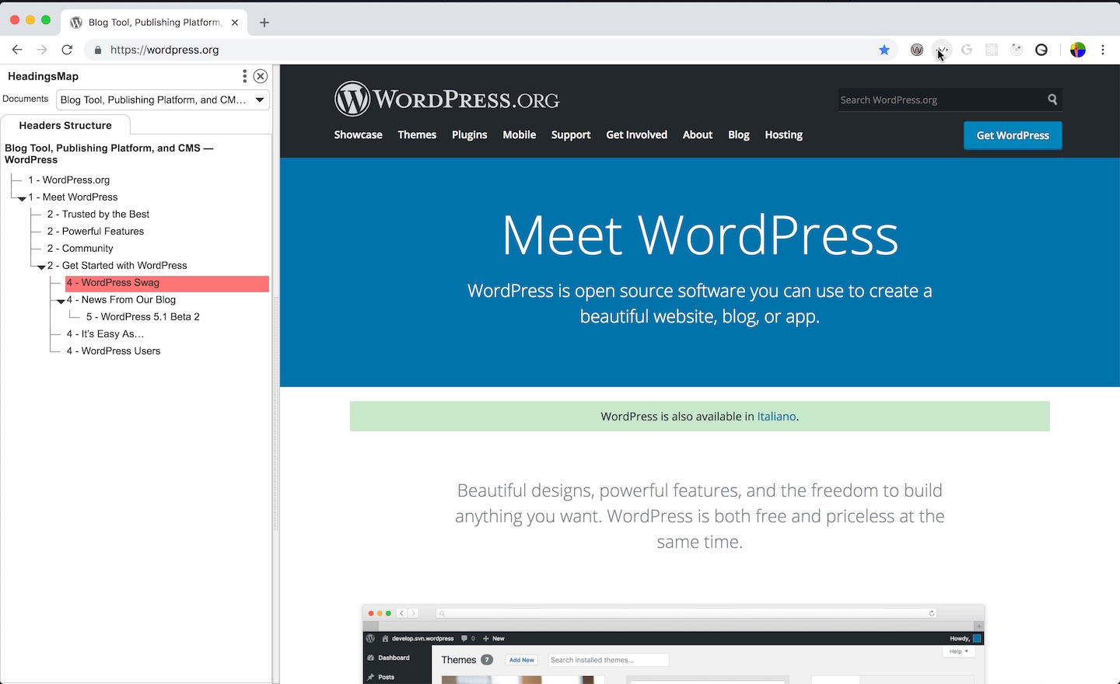Image resolution: width=1120 pixels, height=684 pixels.
Task: Select heading 1 - Meet WordPress
Action: (x=73, y=197)
